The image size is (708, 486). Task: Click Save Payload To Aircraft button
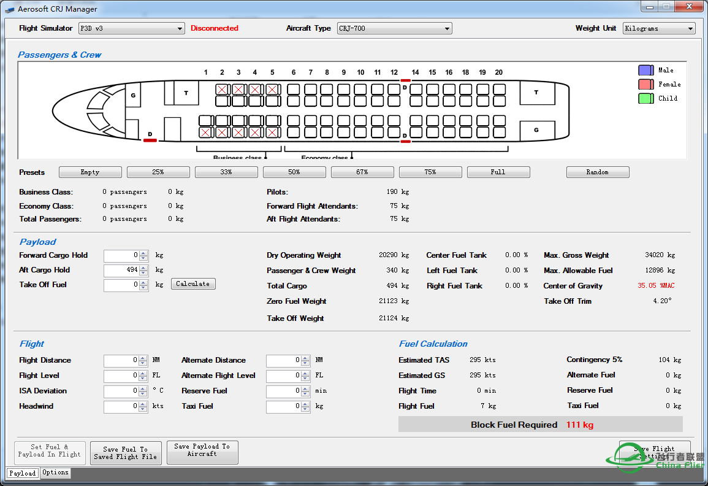coord(202,452)
